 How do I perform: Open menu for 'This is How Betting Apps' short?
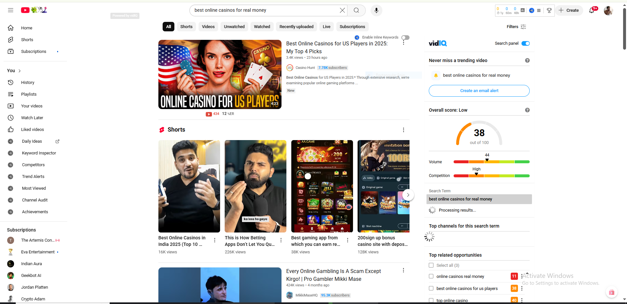(x=281, y=240)
